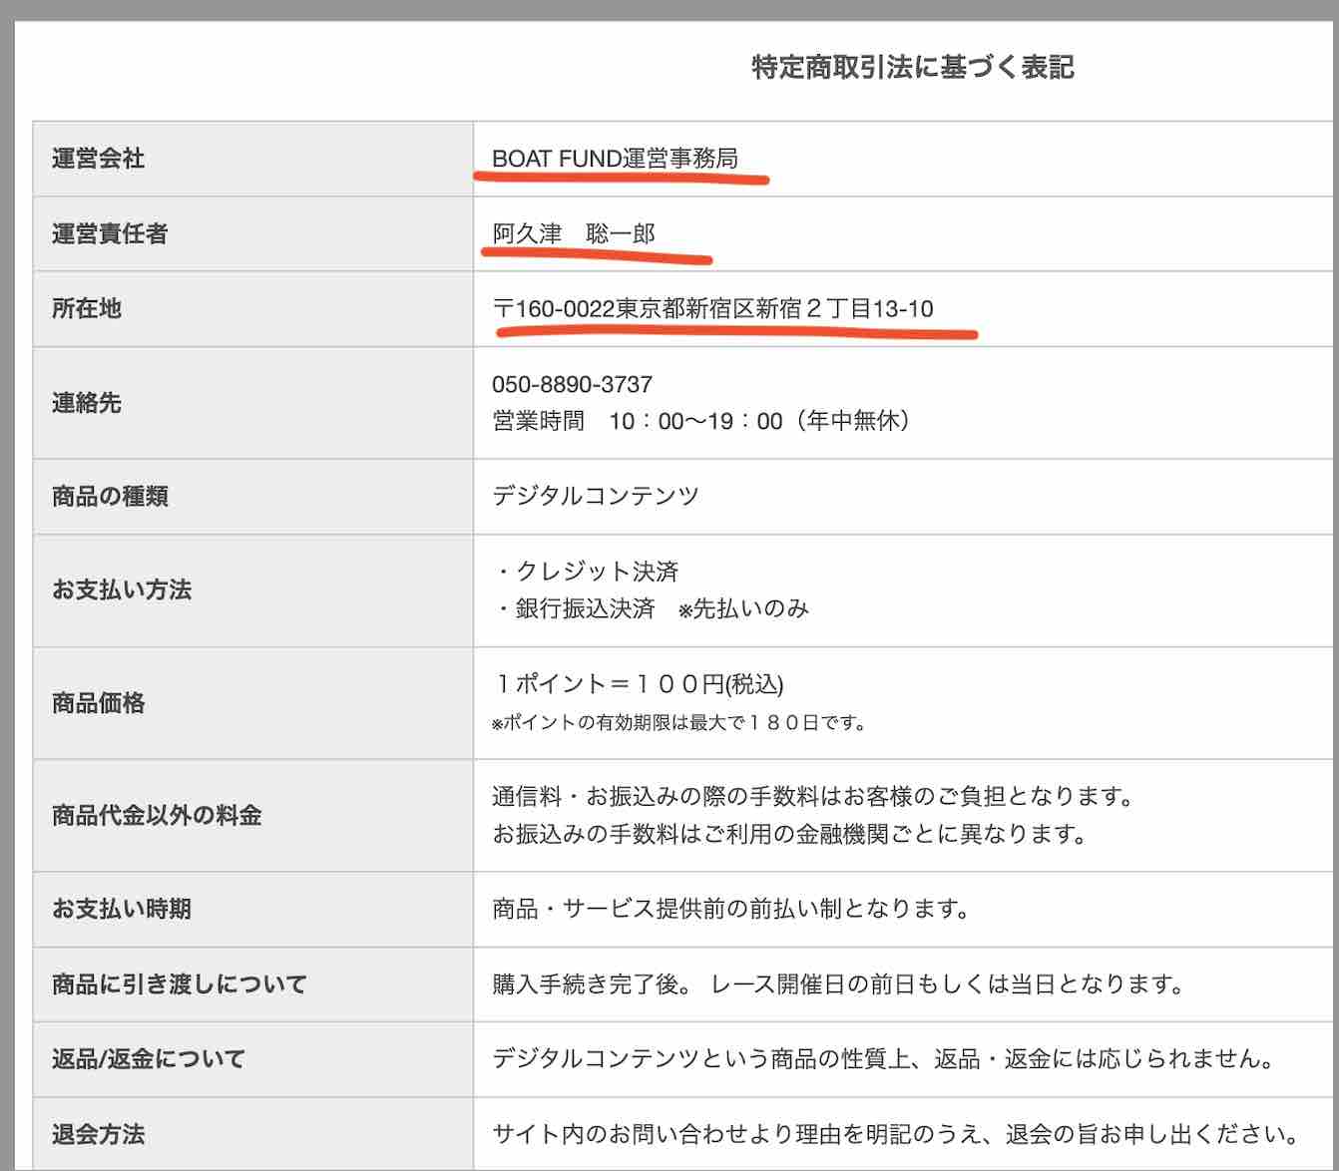Select the price text １ポイント＝１００円(税込)
1339x1171 pixels.
pos(637,685)
